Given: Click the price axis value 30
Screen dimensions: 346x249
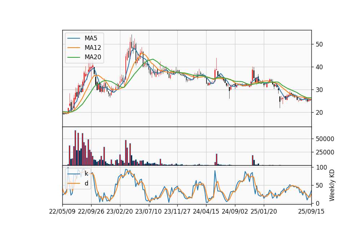Looking at the screenshot, I should click(319, 90).
